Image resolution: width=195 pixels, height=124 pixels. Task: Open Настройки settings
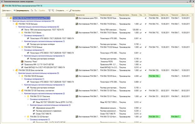(x=75, y=11)
